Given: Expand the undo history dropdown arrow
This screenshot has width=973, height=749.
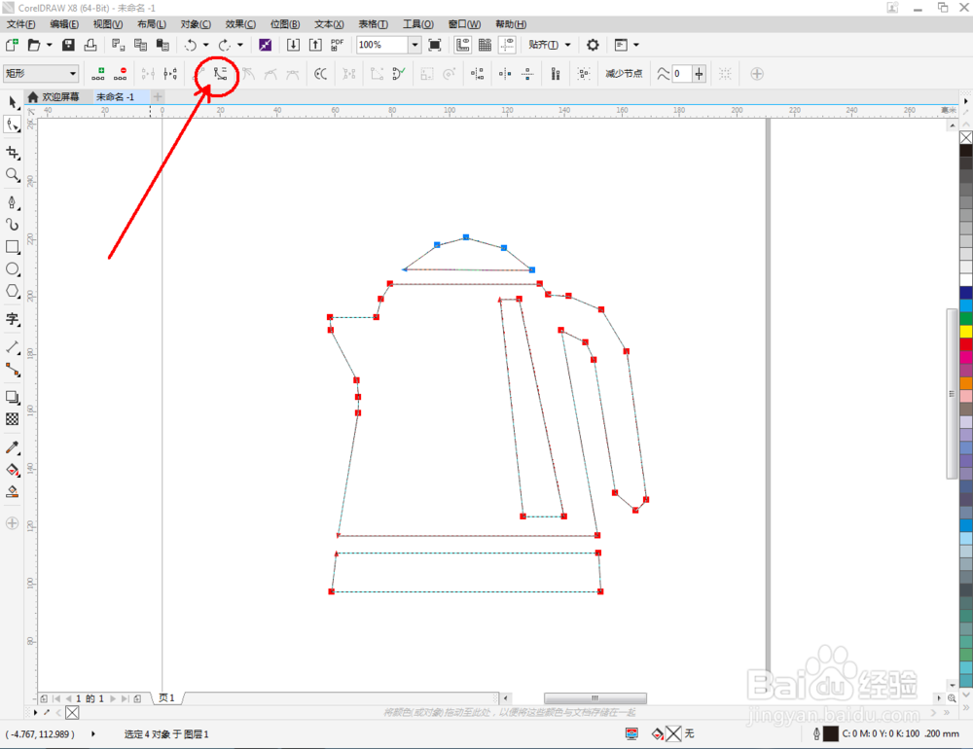Looking at the screenshot, I should 206,45.
